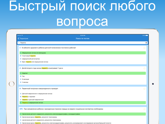This screenshot has width=165, height=124.
Task: Select answer Квартал
Action: pyautogui.click(x=82, y=73)
